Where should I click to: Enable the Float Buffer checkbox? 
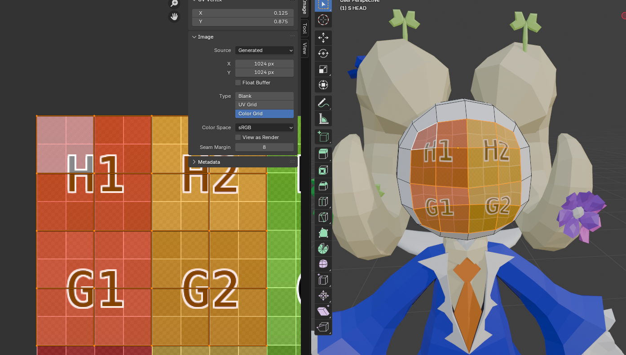[238, 83]
